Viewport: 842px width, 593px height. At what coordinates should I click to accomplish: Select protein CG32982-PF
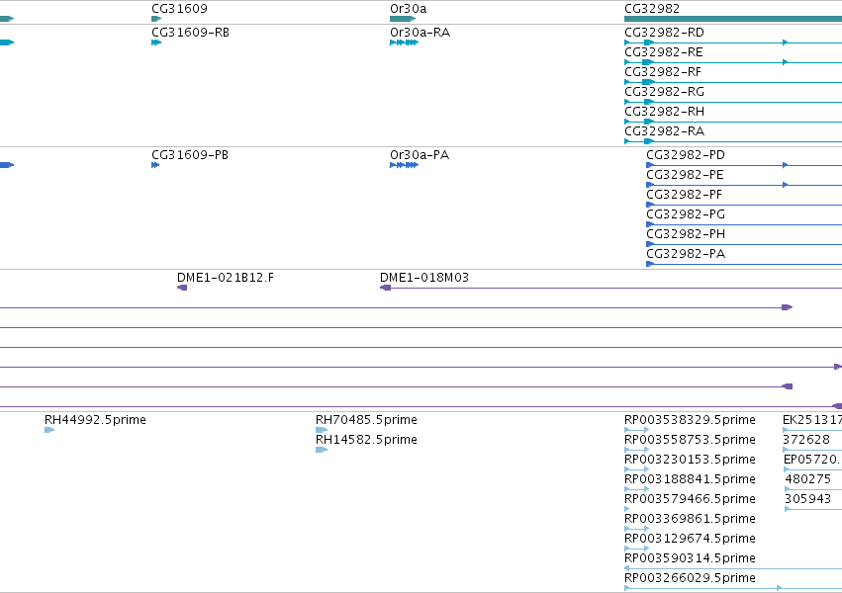(684, 195)
